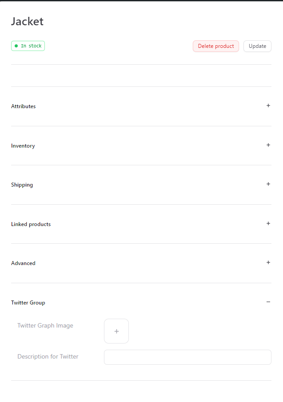Click the green In stock status badge
The image size is (283, 402).
[28, 46]
